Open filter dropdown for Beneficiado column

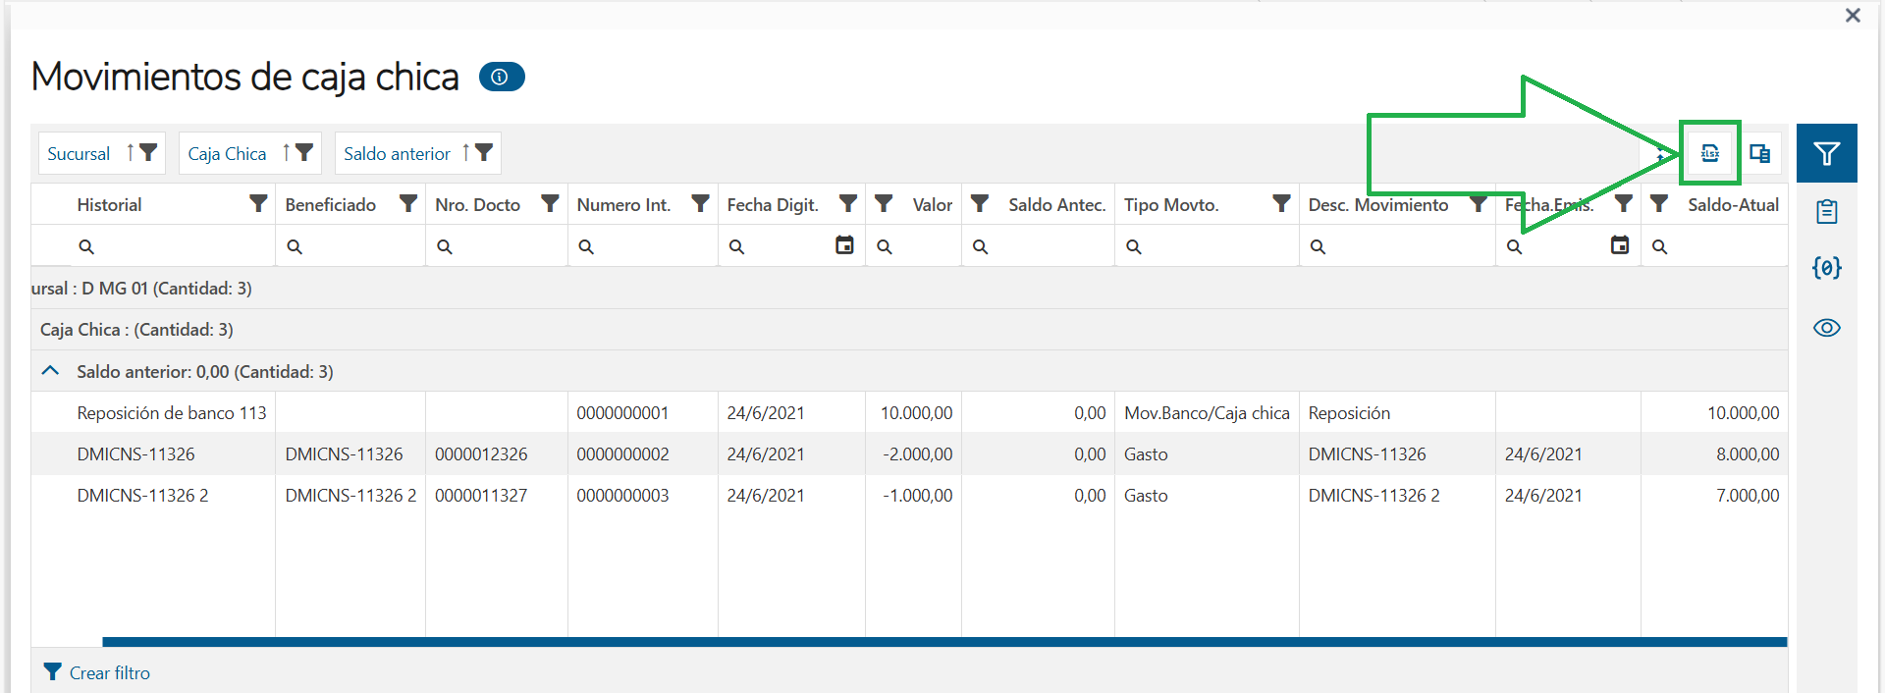pyautogui.click(x=408, y=204)
